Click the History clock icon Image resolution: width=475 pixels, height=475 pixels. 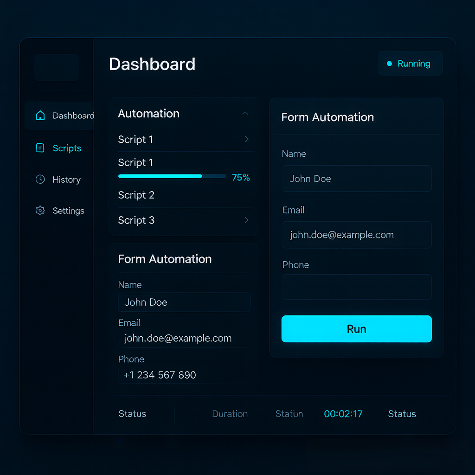(40, 180)
